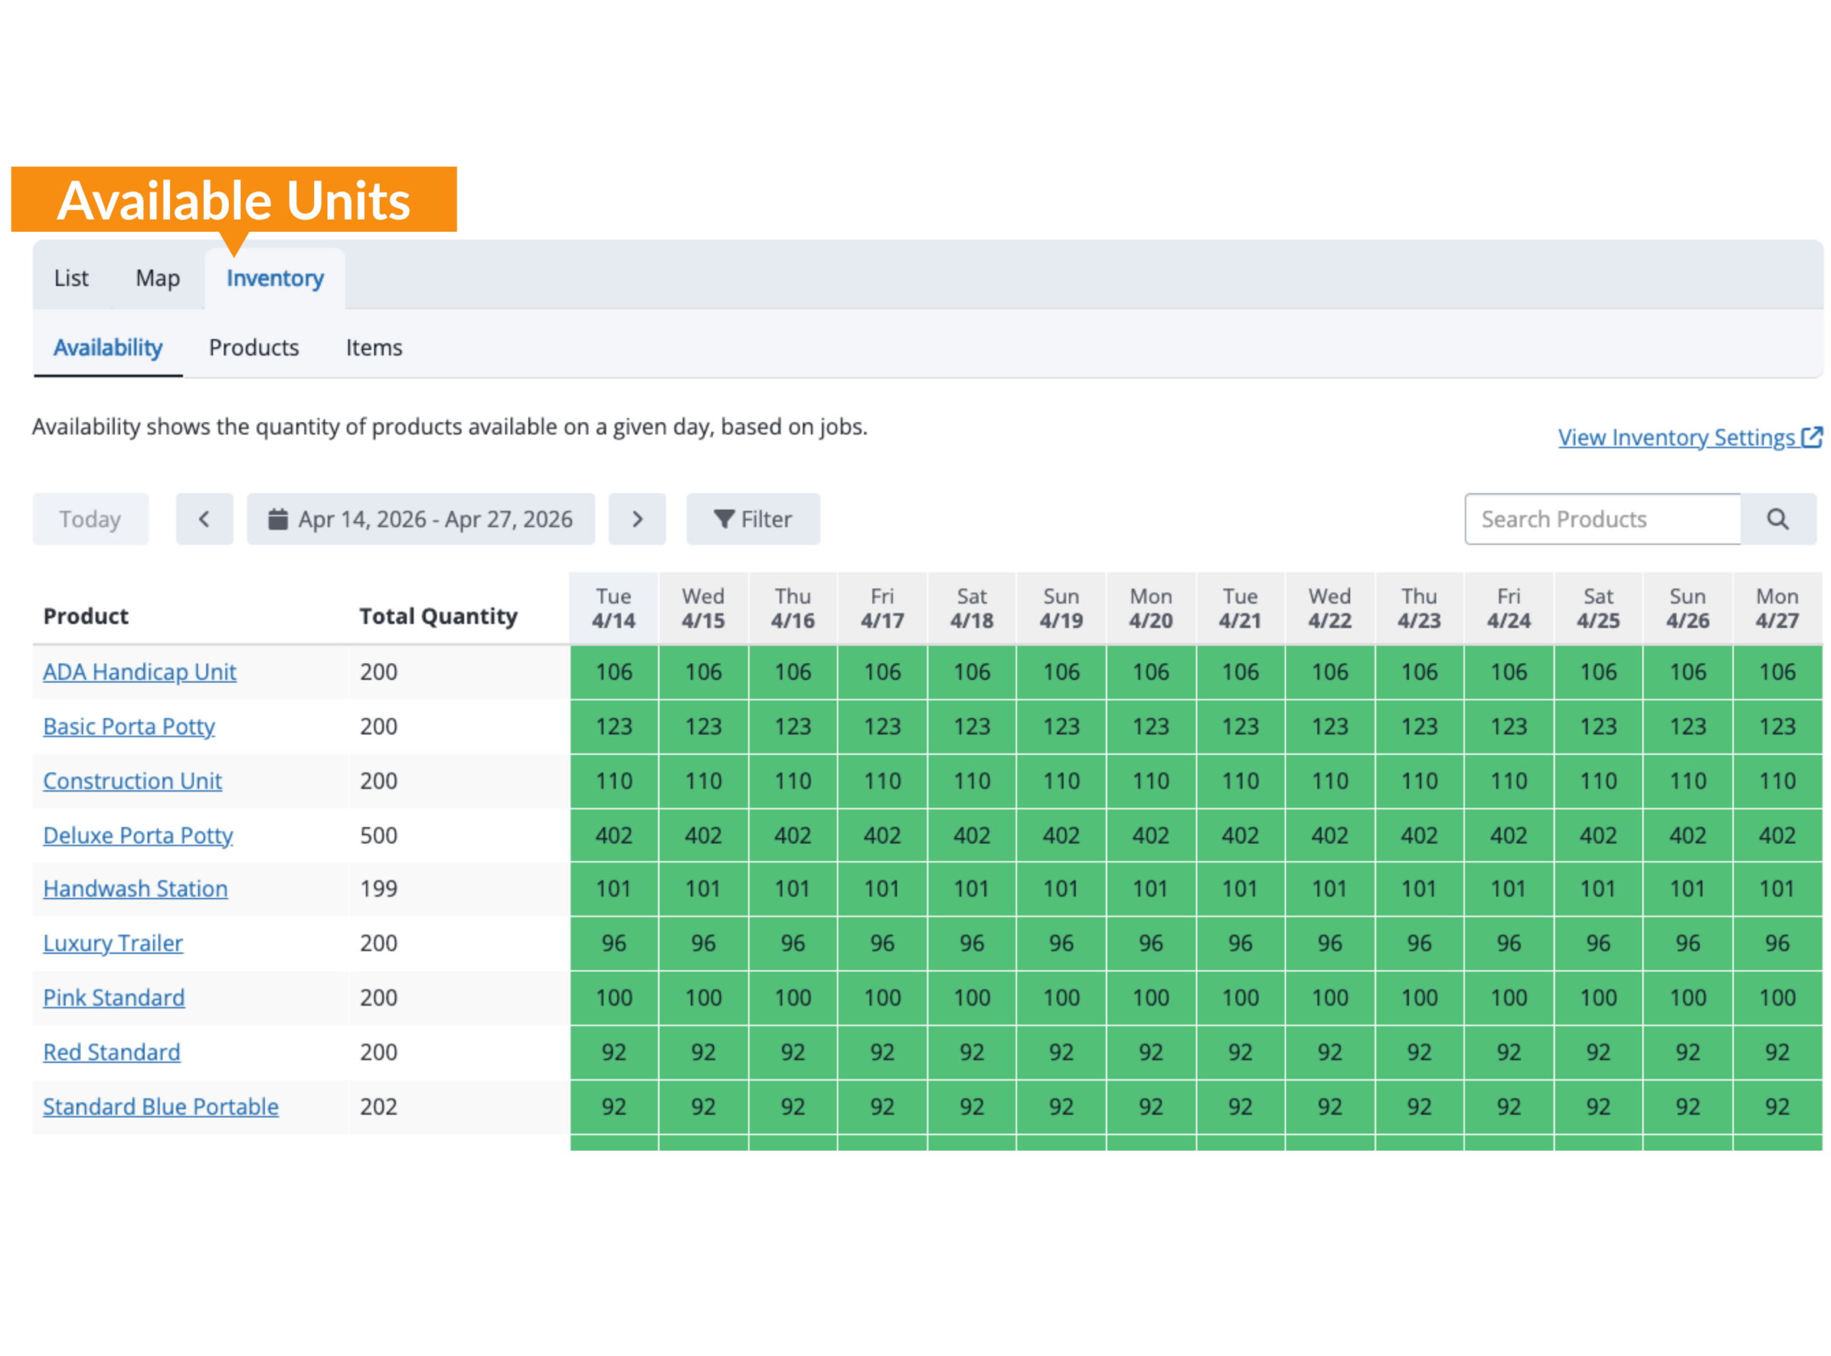This screenshot has width=1831, height=1356.
Task: Open ADA Handicap Unit product link
Action: pyautogui.click(x=139, y=672)
